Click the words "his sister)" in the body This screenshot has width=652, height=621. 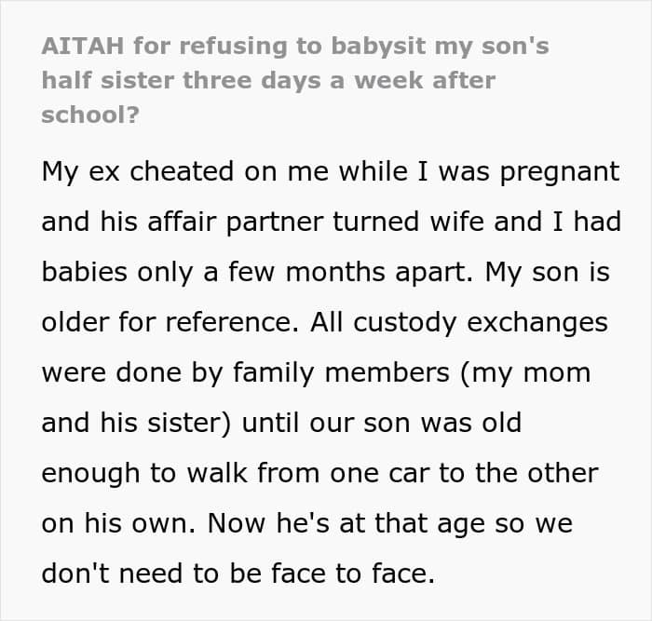coord(173,424)
